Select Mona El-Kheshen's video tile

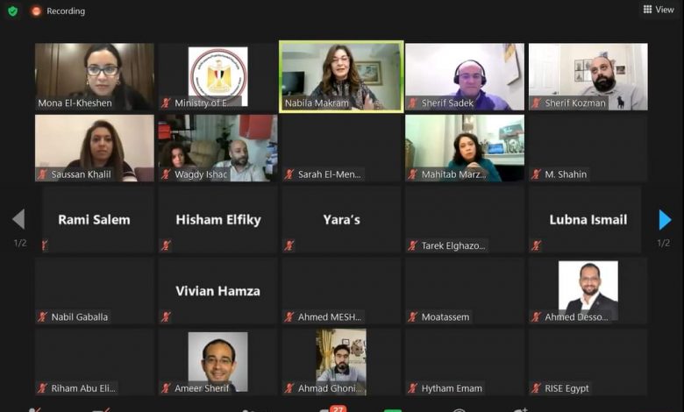point(94,76)
